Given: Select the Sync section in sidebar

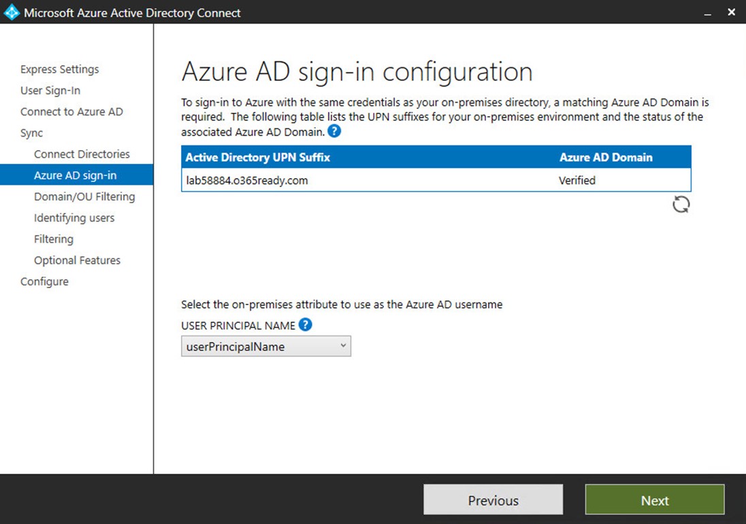Looking at the screenshot, I should [31, 133].
